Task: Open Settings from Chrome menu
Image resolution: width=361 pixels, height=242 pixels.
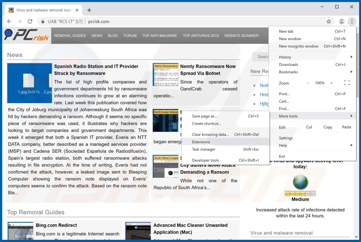Action: pos(313,138)
